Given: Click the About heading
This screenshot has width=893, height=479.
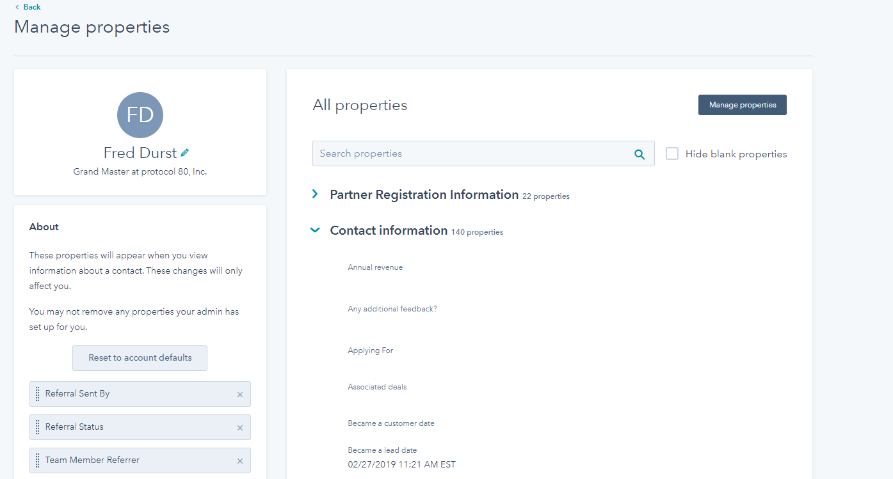Looking at the screenshot, I should click(x=44, y=227).
